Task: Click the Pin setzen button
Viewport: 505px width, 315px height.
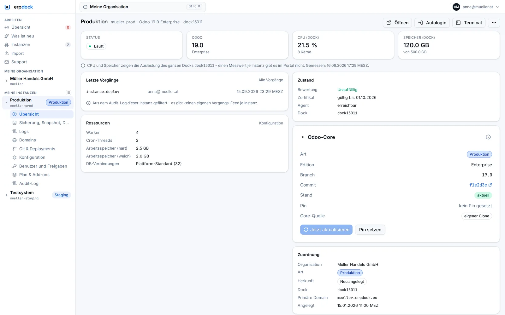Action: (x=370, y=230)
